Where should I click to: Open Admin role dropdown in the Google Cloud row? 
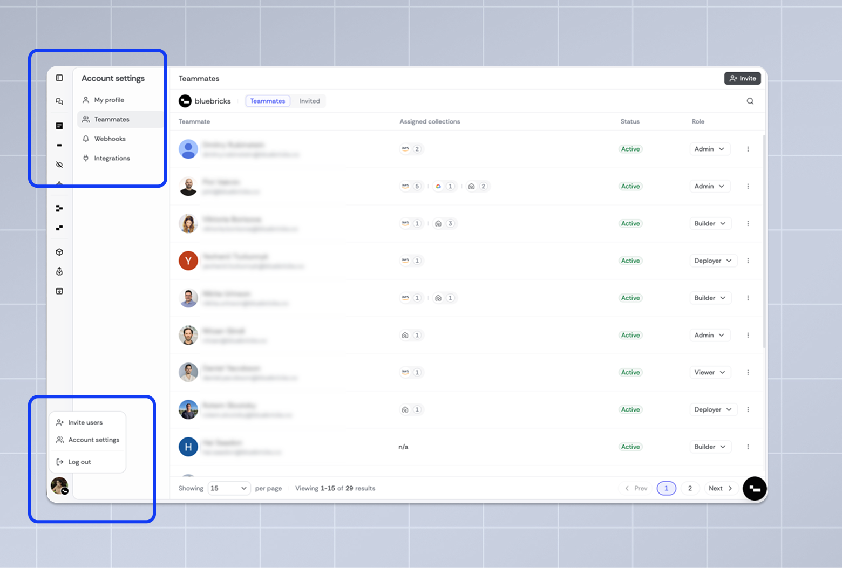710,186
